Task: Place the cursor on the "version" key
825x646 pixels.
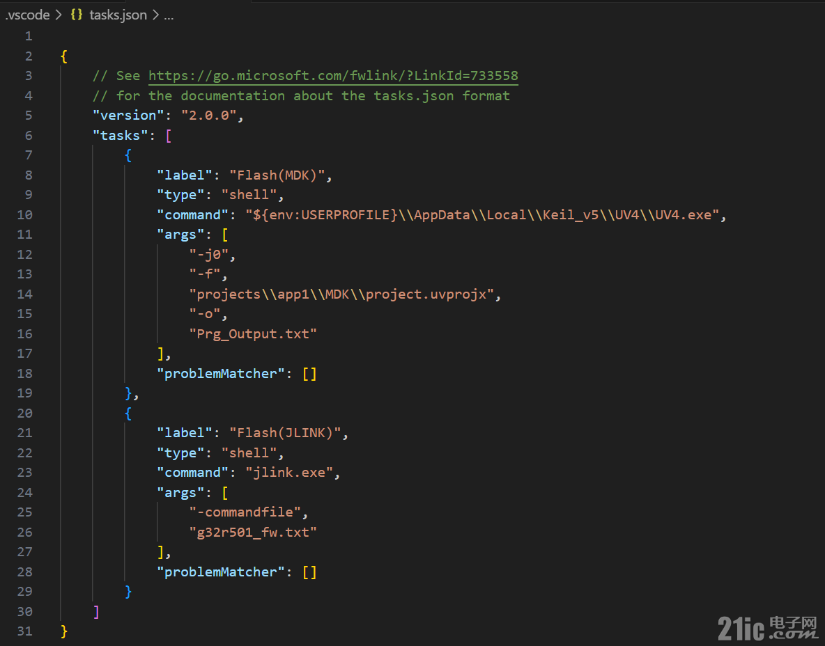Action: pos(128,115)
